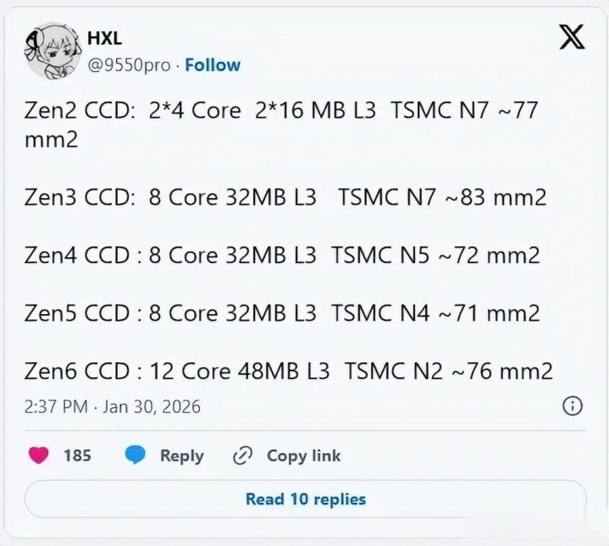This screenshot has width=609, height=546.
Task: Follow the @9550pro account
Action: [213, 65]
